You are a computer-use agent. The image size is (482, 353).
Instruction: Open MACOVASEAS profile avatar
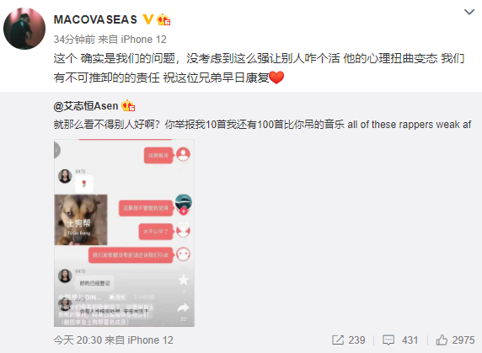pyautogui.click(x=24, y=29)
